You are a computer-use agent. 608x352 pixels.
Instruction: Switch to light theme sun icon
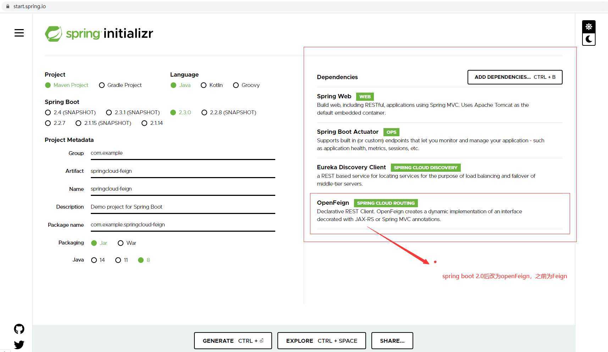(588, 27)
